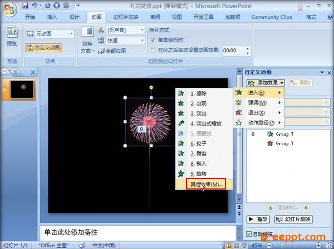Screen dimensions: 334x249
Task: Click the Preview animation icon
Action: click(x=12, y=32)
